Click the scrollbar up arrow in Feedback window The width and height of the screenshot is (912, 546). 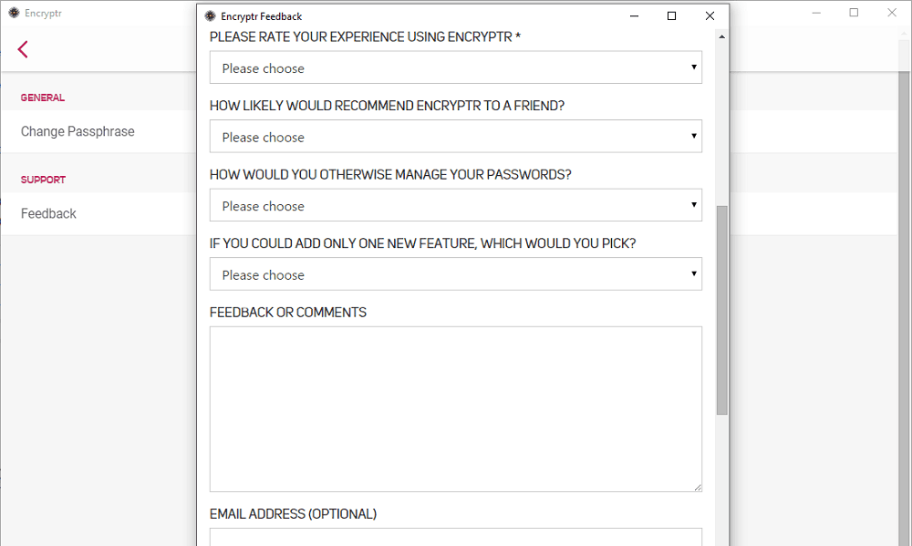click(721, 36)
